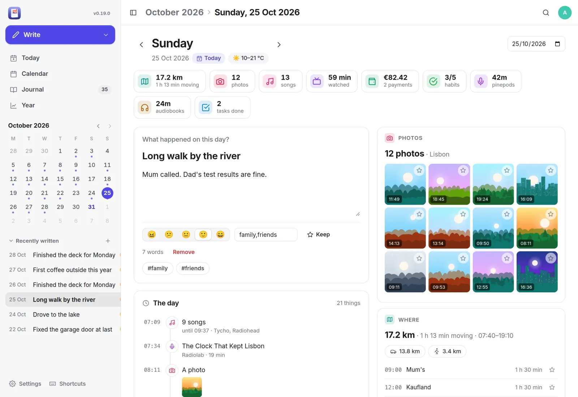Screen dimensions: 578x397
Task: Click the tags field containing family,friends
Action: click(x=266, y=235)
